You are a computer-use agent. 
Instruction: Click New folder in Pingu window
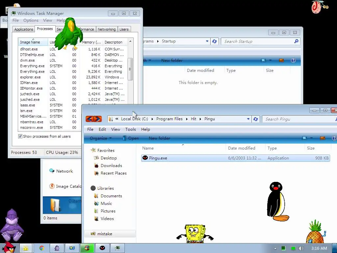pyautogui.click(x=160, y=138)
